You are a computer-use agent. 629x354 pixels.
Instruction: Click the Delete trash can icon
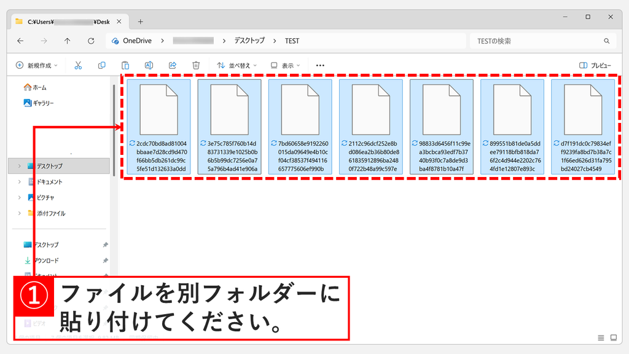coord(196,65)
